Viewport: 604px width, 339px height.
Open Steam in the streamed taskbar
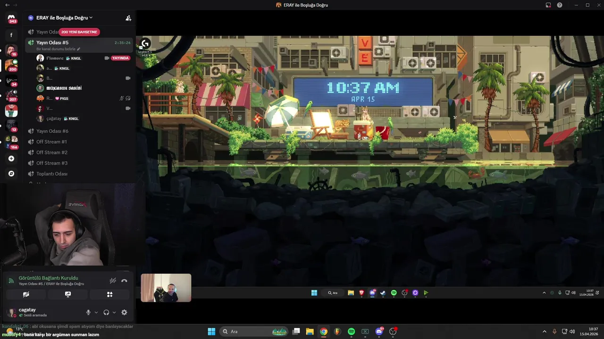click(x=383, y=293)
